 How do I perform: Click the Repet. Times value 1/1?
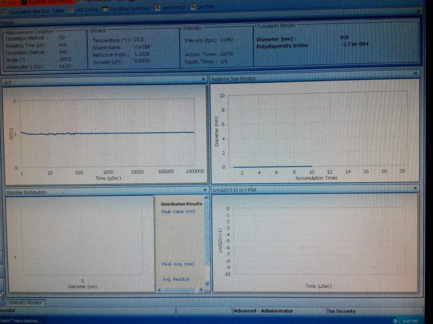point(224,62)
